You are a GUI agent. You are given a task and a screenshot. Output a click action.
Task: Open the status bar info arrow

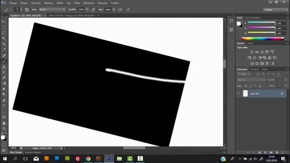(61, 148)
